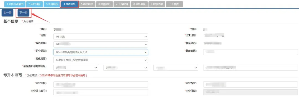Click the 基本信息 section heading
Image resolution: width=299 pixels, height=100 pixels.
(11, 21)
